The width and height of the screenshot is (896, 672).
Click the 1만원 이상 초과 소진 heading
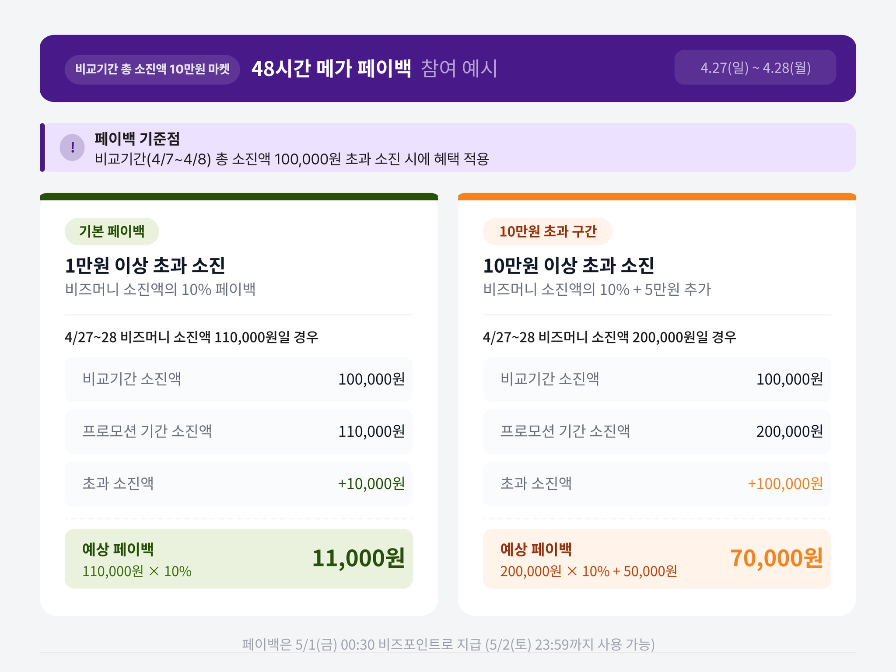point(145,265)
